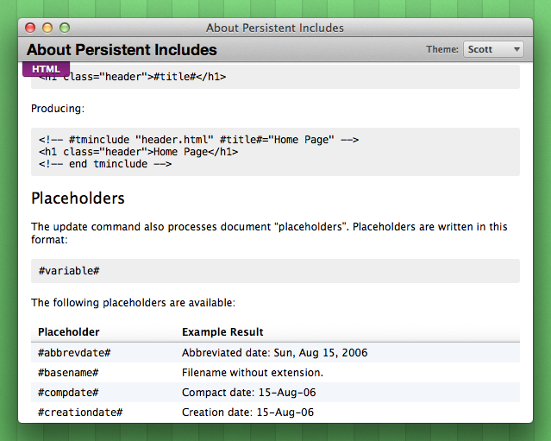Select the #basename# placeholder cell

69,373
